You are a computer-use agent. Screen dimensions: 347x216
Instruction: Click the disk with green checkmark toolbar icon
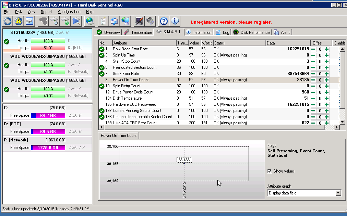coord(65,22)
